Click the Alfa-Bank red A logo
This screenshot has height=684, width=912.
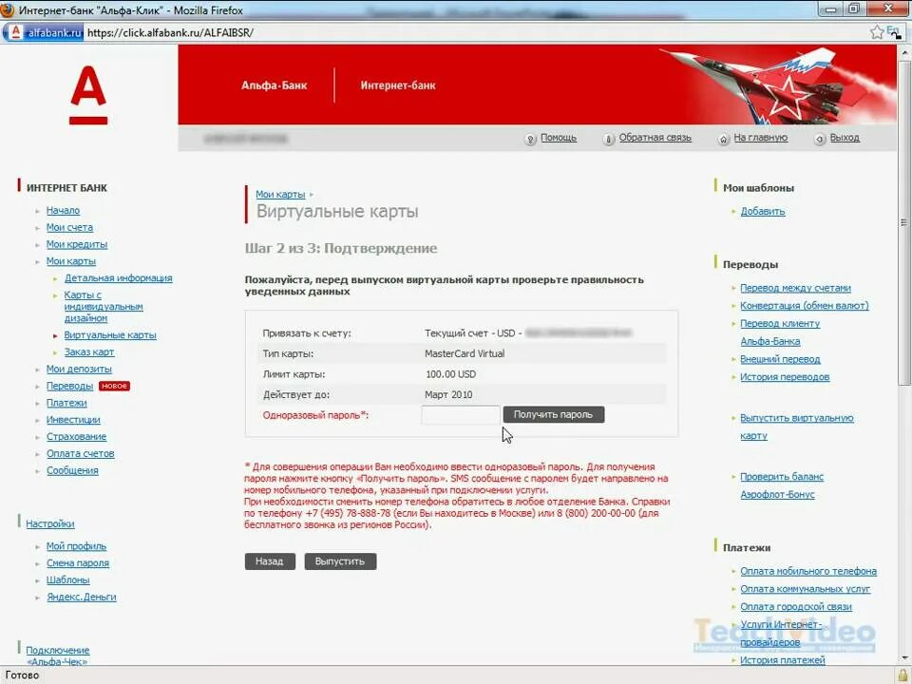88,95
